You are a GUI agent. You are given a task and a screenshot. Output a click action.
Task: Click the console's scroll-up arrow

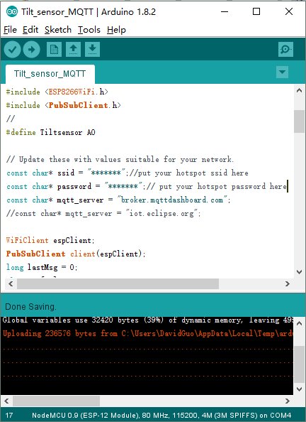(x=300, y=323)
